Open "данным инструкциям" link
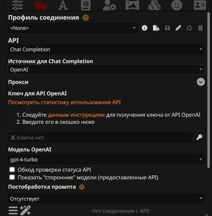Screen dimensions: 212x216 pos(76,115)
